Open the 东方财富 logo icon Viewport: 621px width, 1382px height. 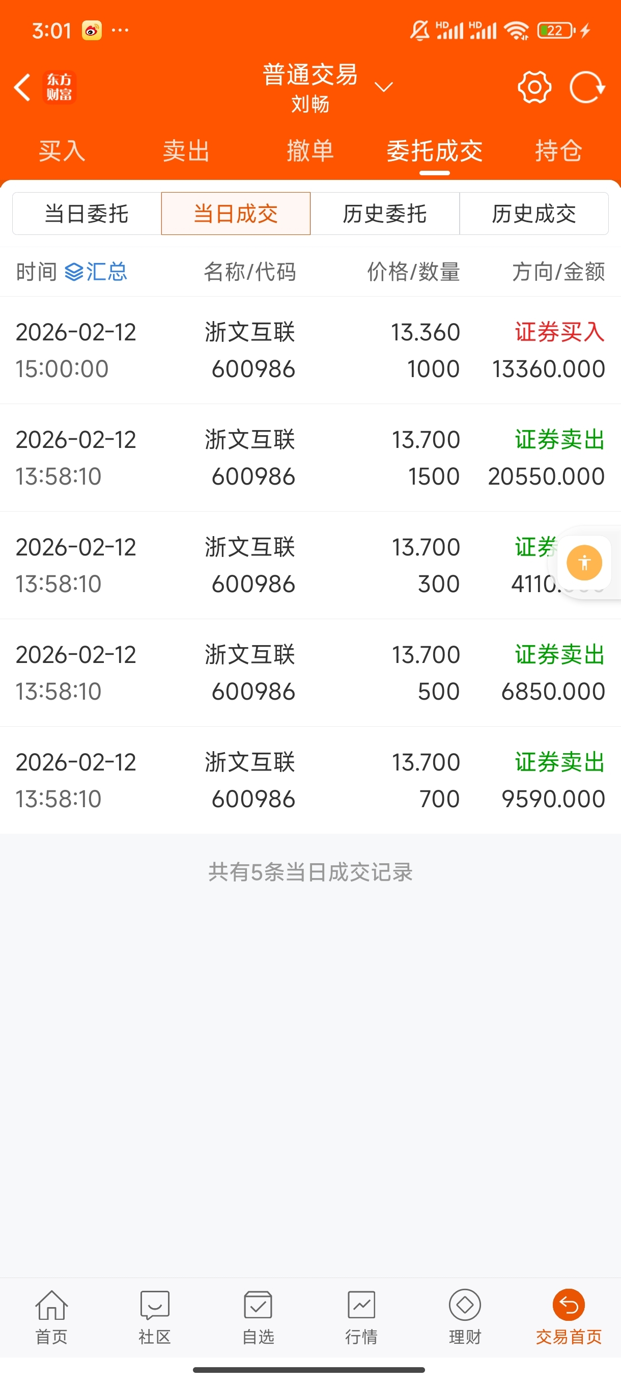pos(59,88)
